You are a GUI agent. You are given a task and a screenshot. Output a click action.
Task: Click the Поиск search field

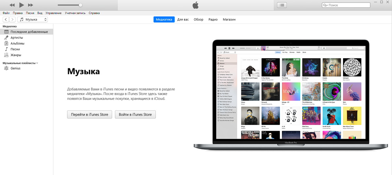[x=346, y=5]
